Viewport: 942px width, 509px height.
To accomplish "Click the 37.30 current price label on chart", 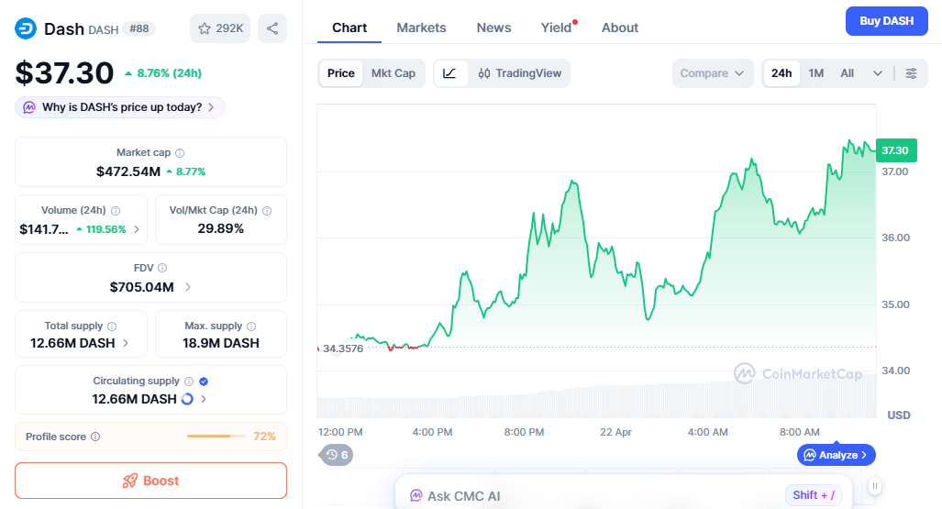I will [896, 150].
